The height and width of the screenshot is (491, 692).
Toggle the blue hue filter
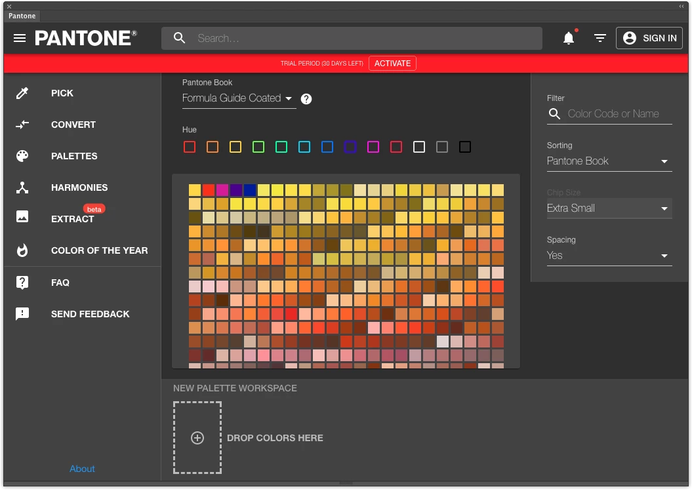click(327, 147)
